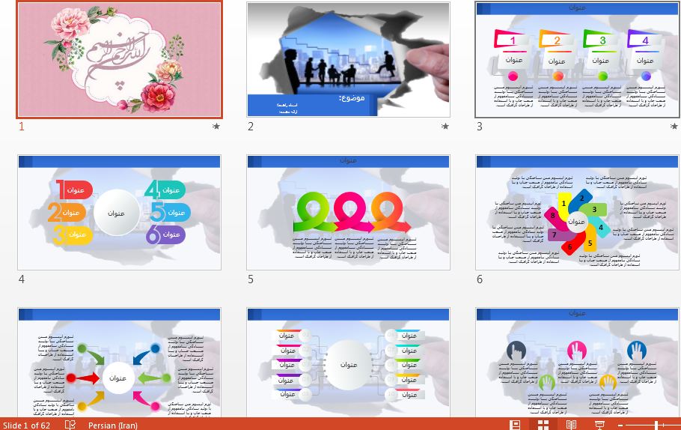Screen dimensions: 681x430
Task: Click the zoom slider handle
Action: click(656, 425)
